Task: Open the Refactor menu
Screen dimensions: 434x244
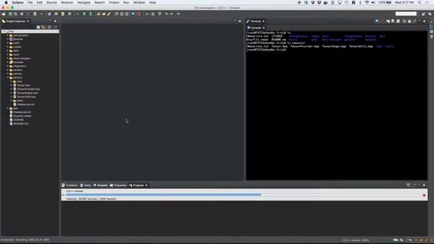Action: click(x=67, y=3)
